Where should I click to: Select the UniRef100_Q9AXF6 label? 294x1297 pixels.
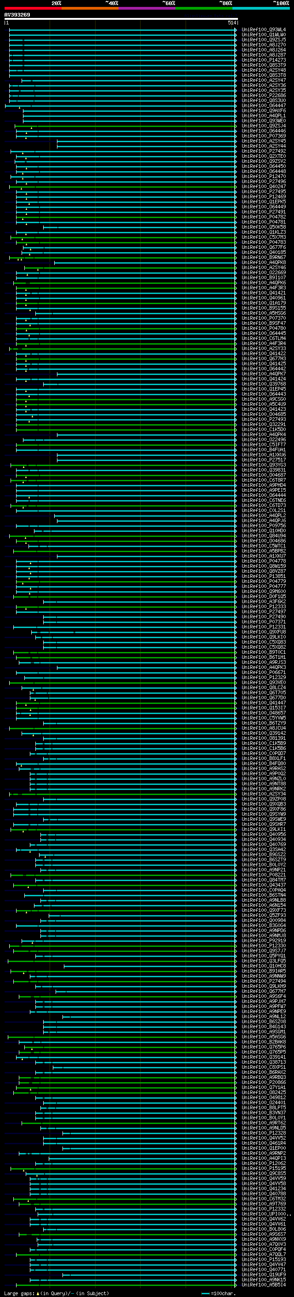click(x=264, y=111)
